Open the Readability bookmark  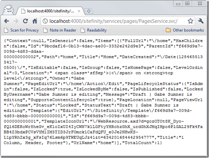click(94, 30)
